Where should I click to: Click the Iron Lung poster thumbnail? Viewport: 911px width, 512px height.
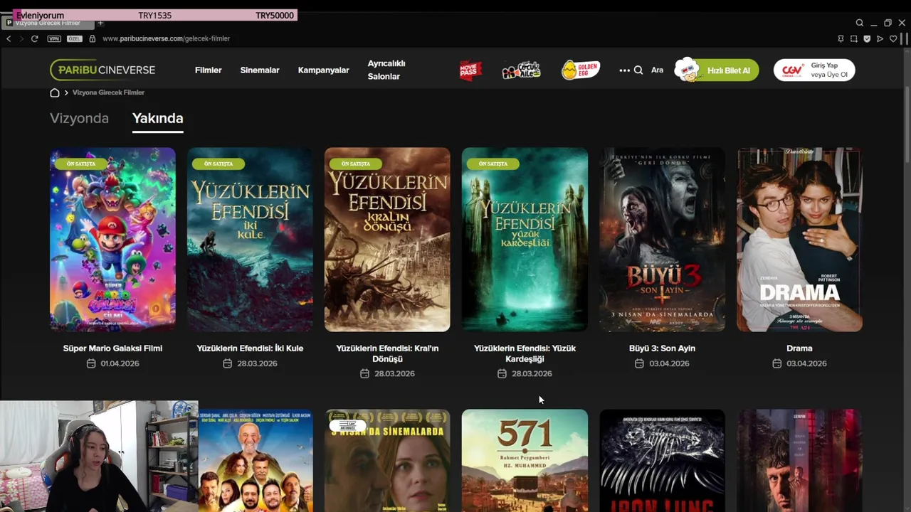(662, 461)
